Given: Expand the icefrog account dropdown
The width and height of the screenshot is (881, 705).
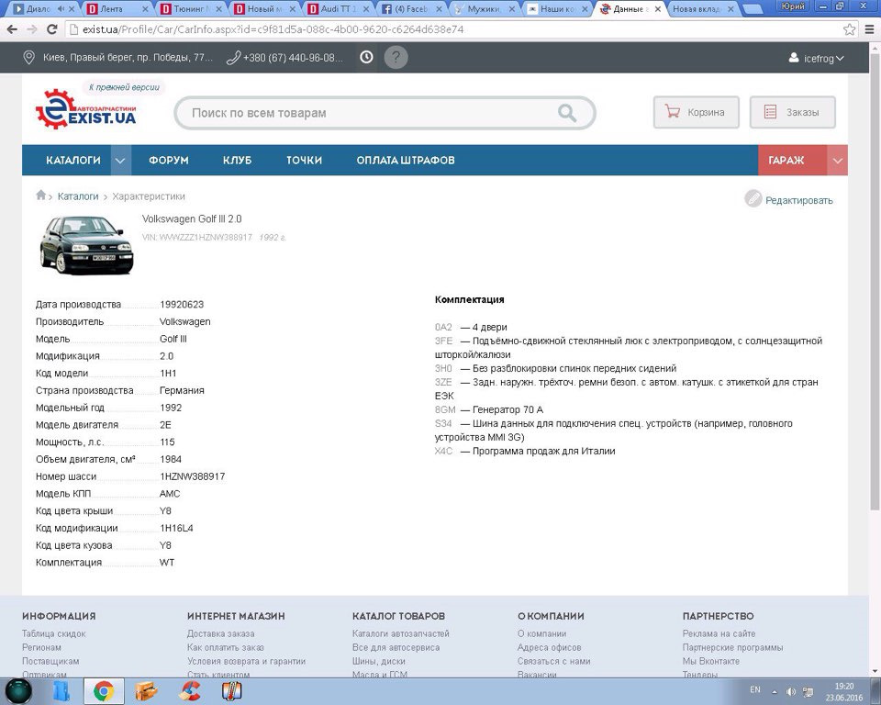Looking at the screenshot, I should (x=840, y=58).
